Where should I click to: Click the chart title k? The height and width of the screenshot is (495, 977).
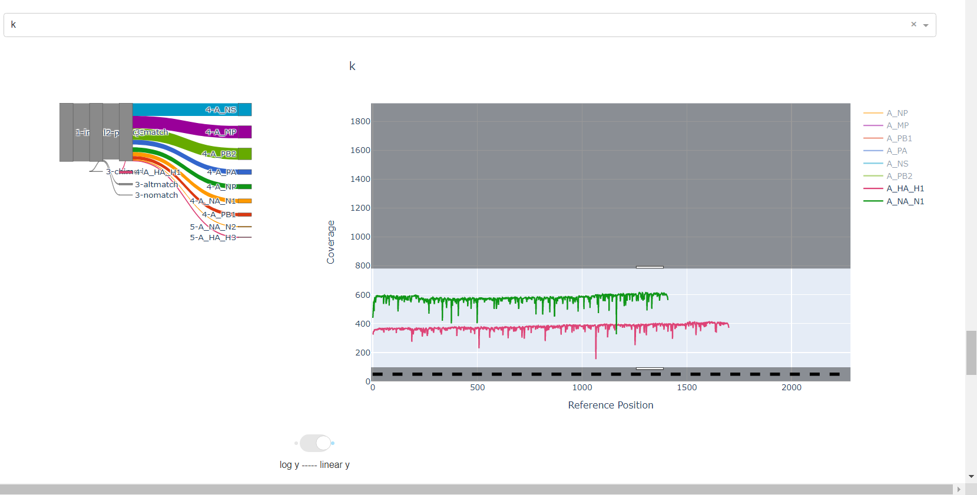pyautogui.click(x=352, y=66)
